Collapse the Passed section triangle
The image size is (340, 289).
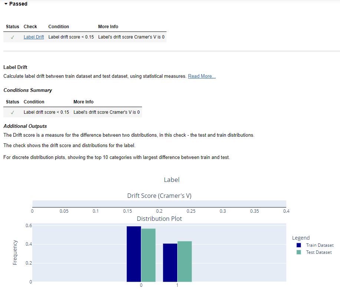point(6,4)
